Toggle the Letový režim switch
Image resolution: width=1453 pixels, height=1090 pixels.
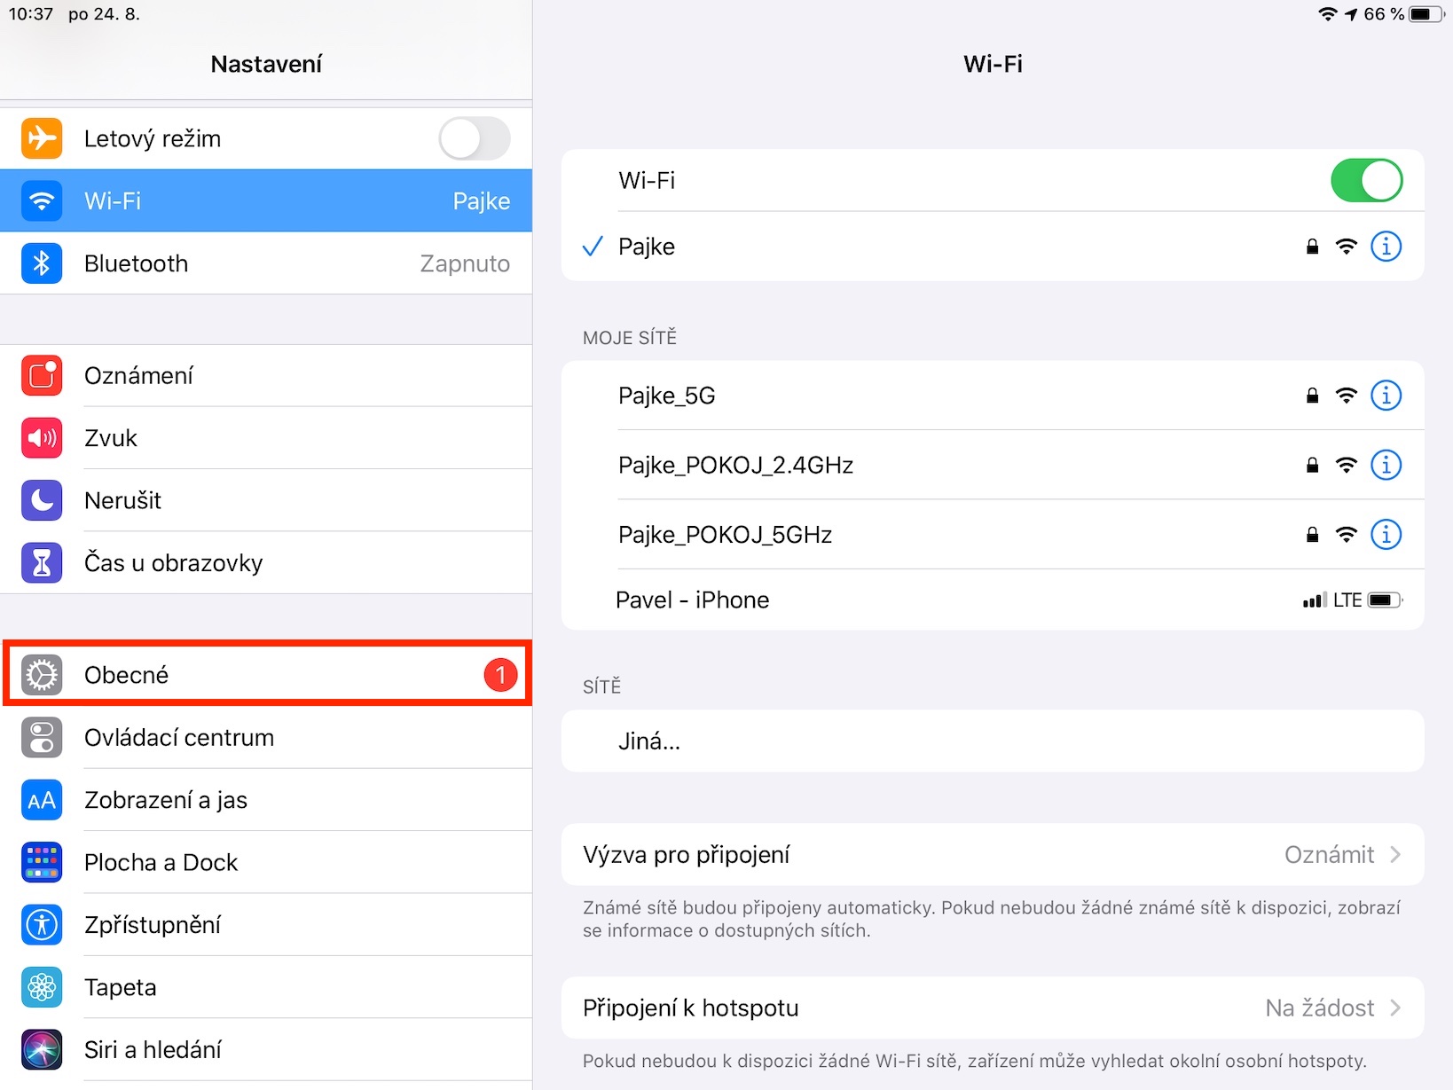[475, 138]
